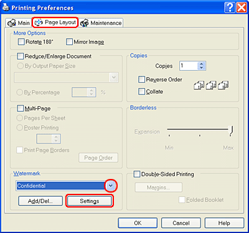Click the borderless Expansion slider handle
Viewport: 249px width, 233px height.
click(x=231, y=130)
